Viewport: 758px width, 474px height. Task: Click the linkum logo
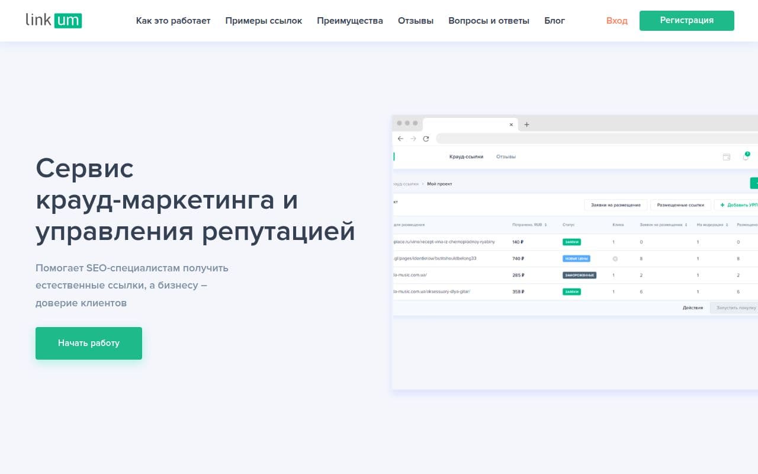(54, 20)
